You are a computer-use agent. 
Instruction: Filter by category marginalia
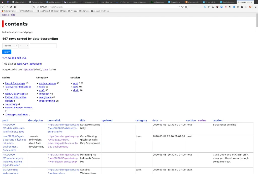pos(45,97)
